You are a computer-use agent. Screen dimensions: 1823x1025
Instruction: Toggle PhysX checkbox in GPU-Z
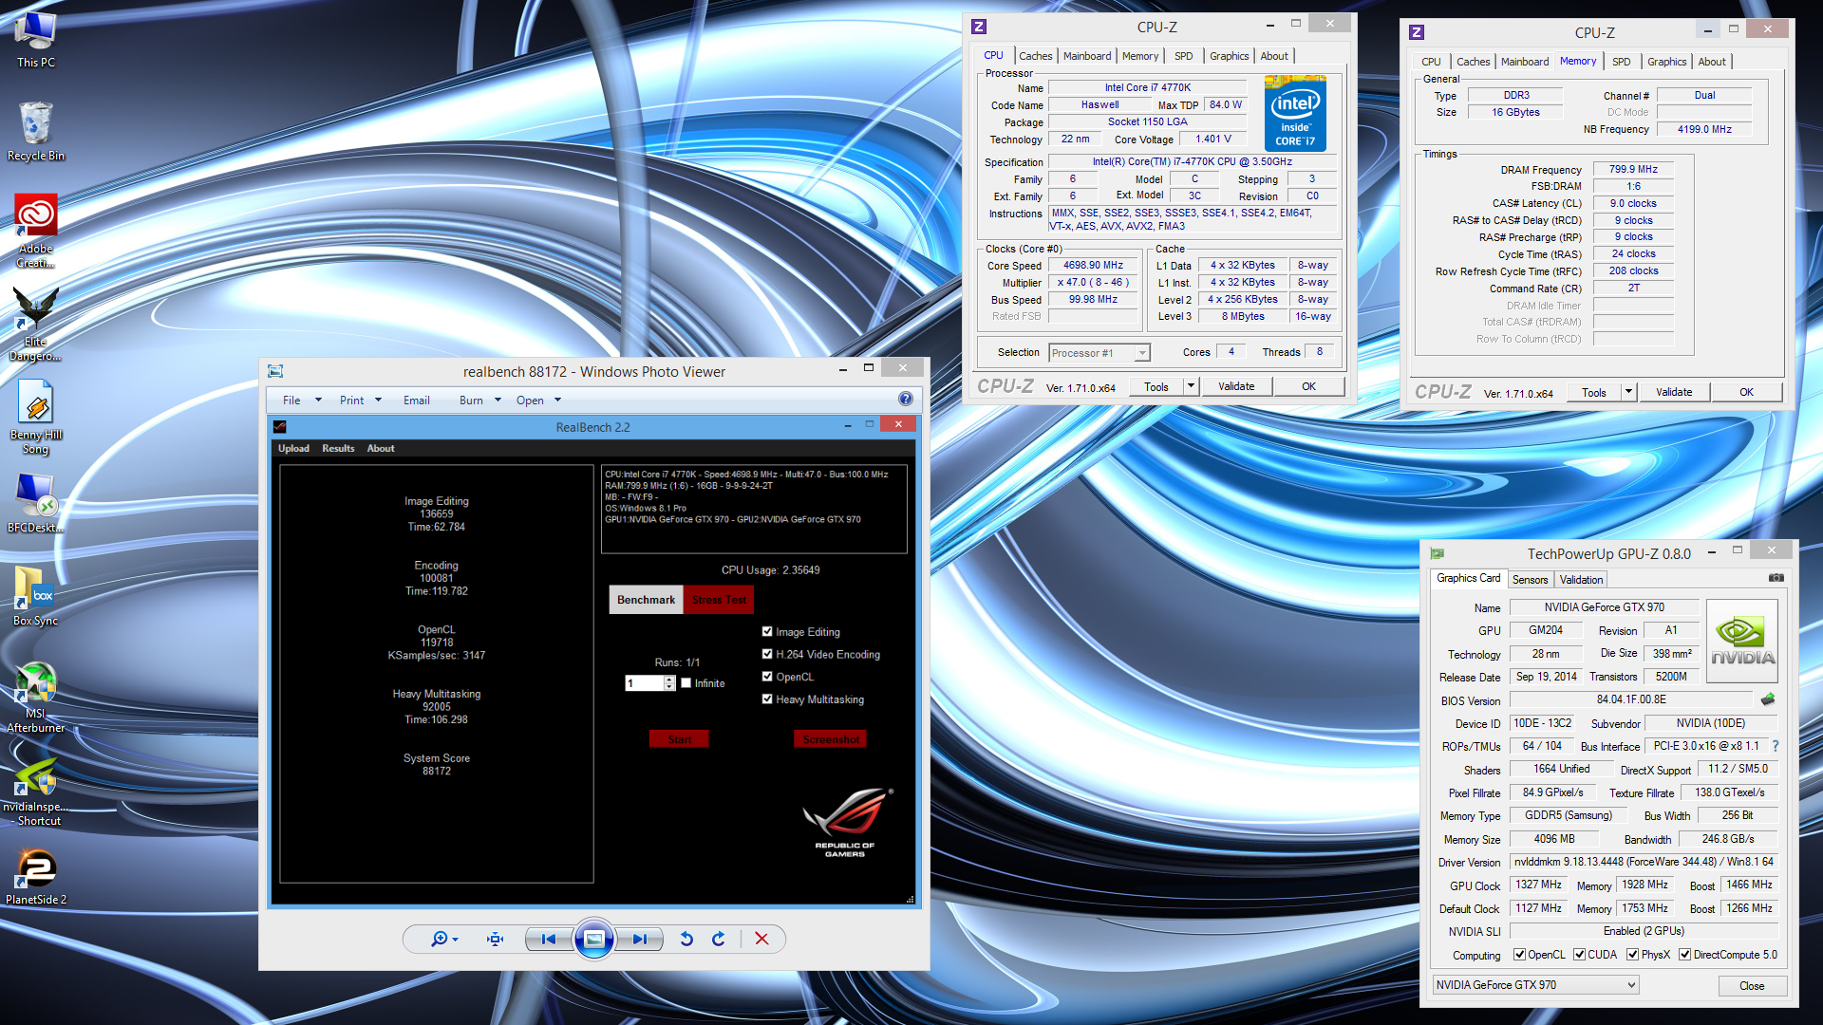pyautogui.click(x=1633, y=955)
